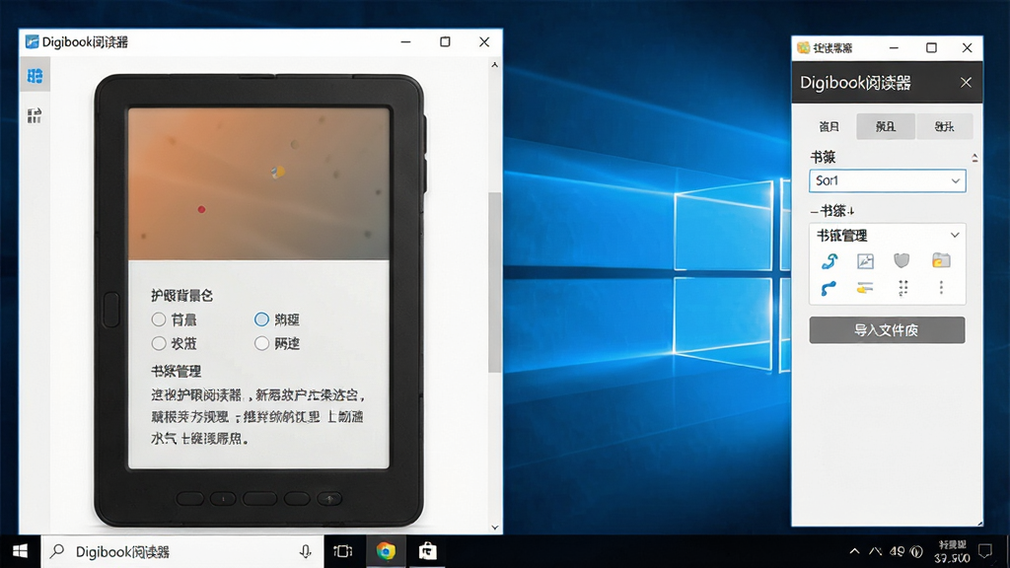Select the lower-left radio option under 护眼背景色
This screenshot has width=1010, height=568.
pos(159,343)
